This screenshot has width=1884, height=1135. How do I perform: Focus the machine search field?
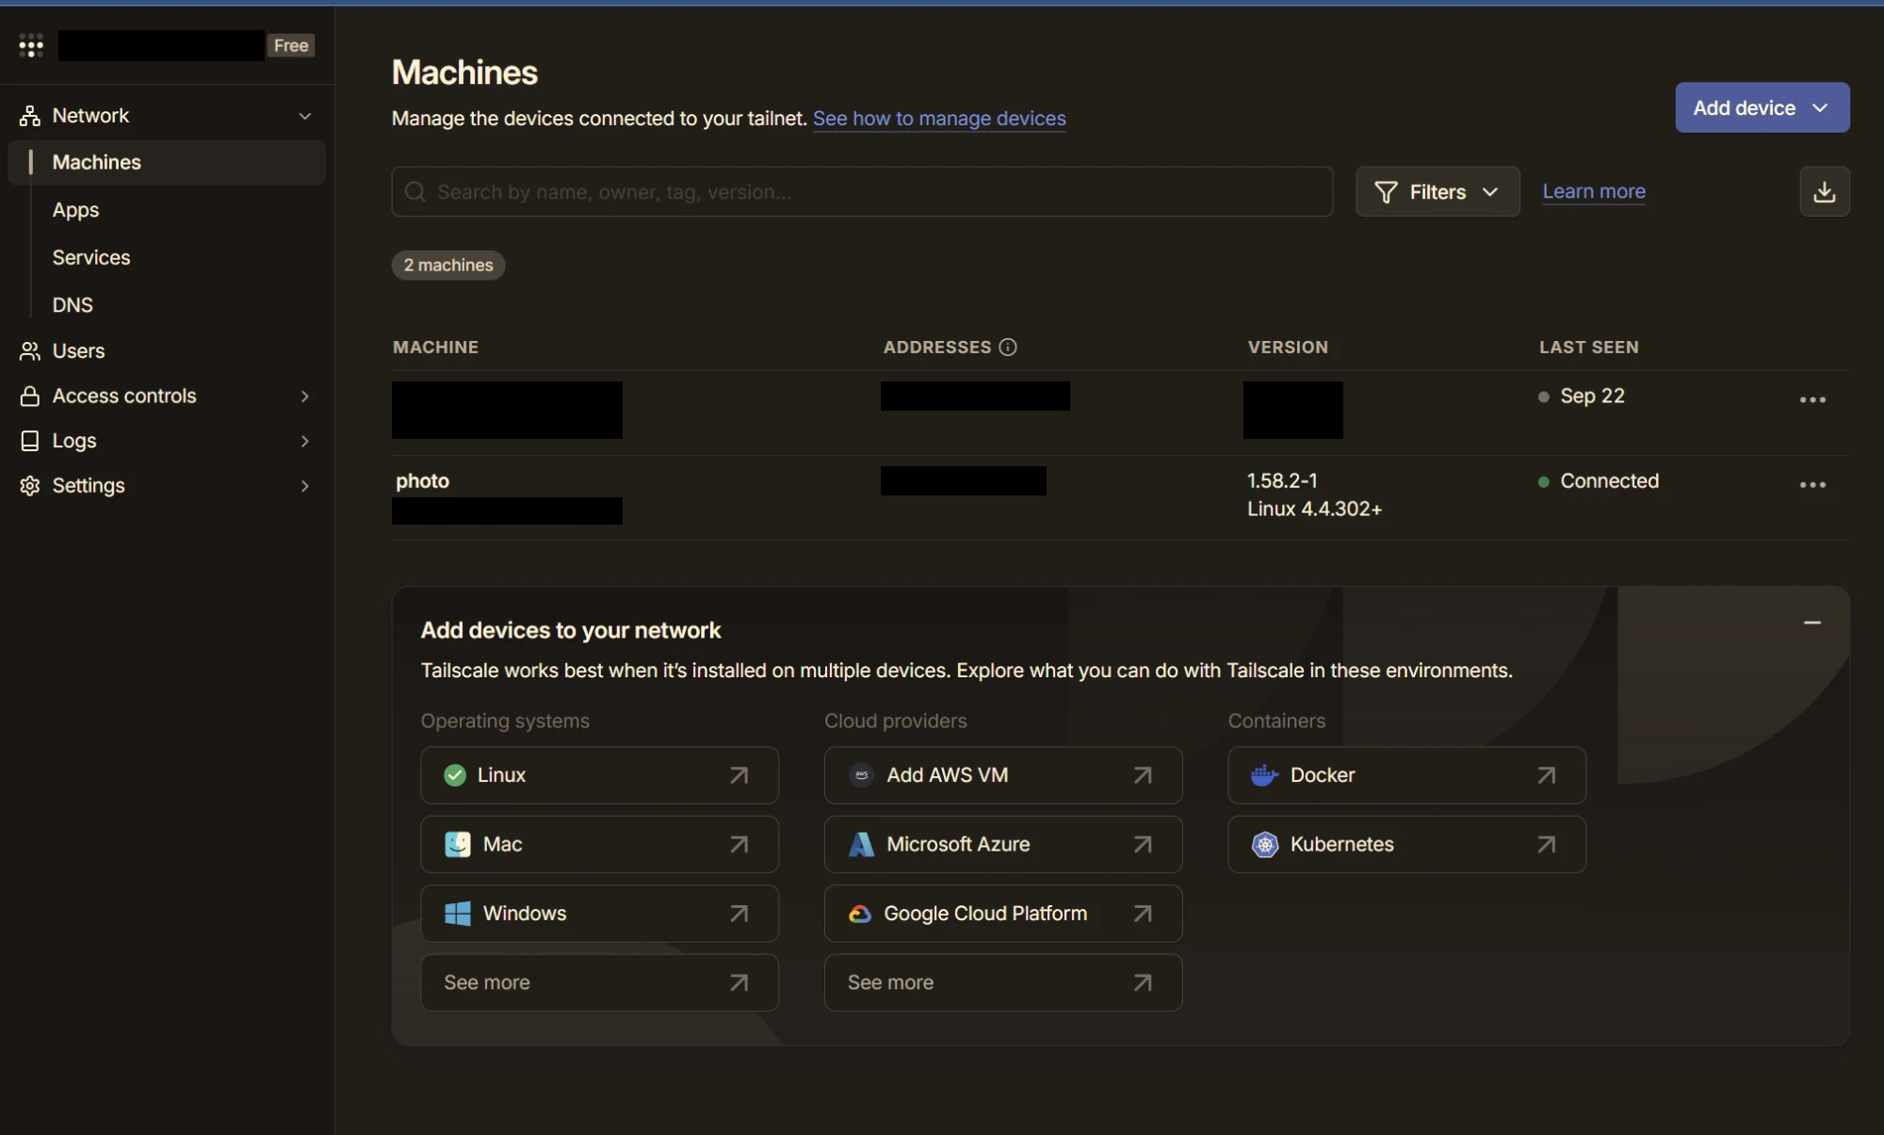[x=862, y=192]
